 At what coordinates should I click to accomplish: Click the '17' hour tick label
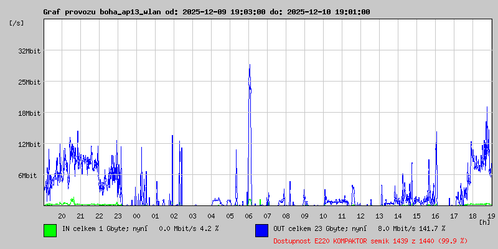pos(454,216)
